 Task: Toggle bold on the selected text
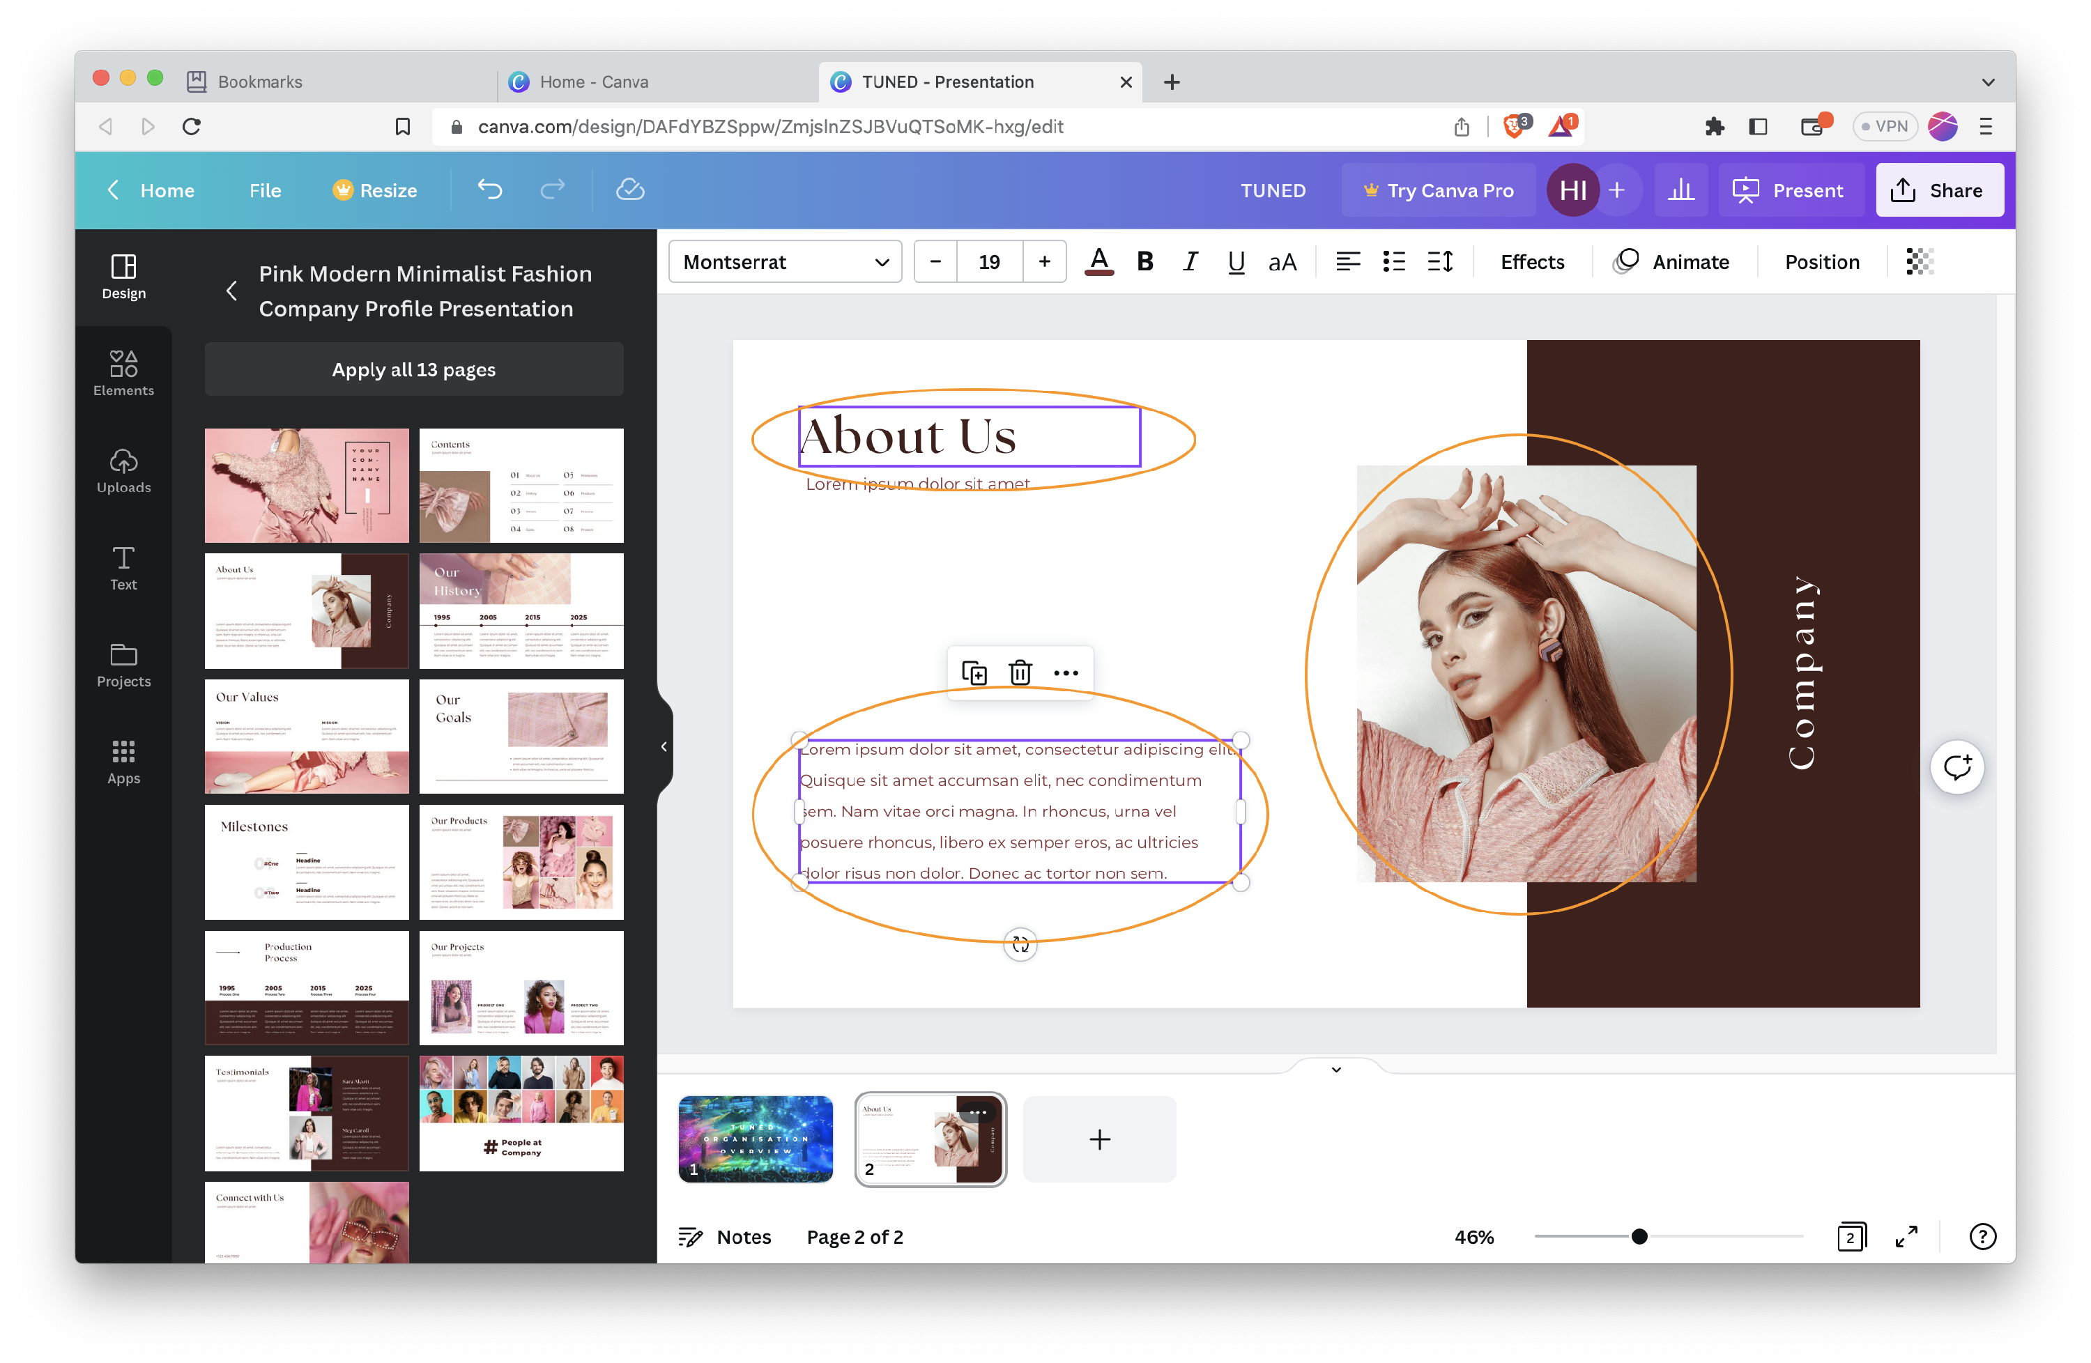tap(1144, 261)
